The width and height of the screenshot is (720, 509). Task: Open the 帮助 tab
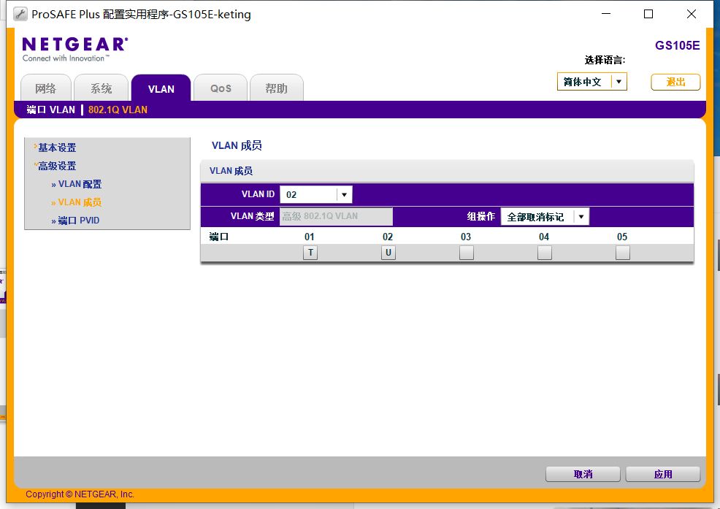277,88
